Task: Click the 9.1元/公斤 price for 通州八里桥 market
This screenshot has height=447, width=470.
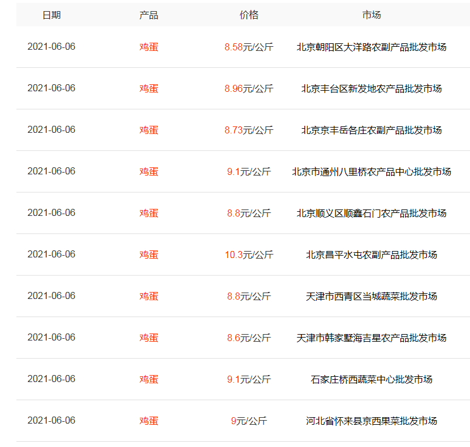Action: (249, 171)
